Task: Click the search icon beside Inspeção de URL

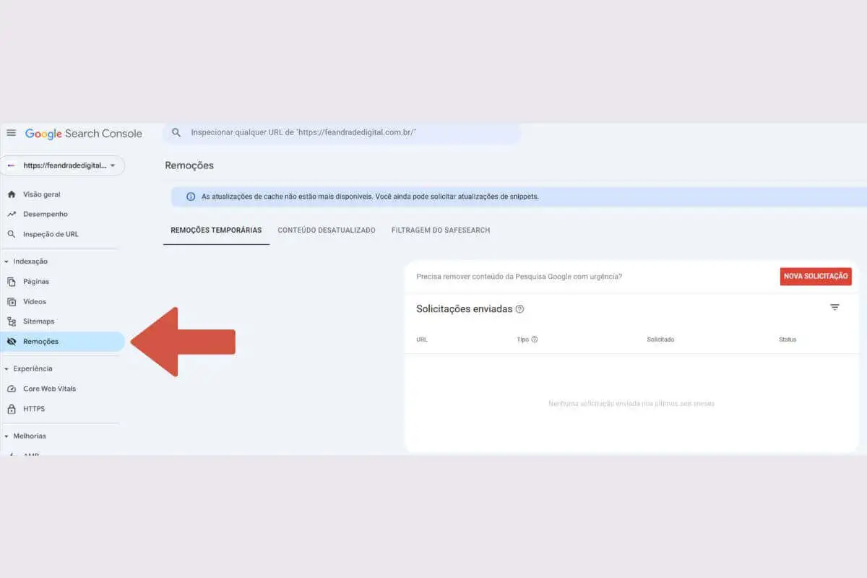Action: click(11, 234)
